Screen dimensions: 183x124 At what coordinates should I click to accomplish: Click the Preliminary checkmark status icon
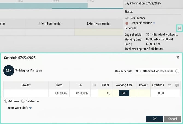(x=127, y=18)
